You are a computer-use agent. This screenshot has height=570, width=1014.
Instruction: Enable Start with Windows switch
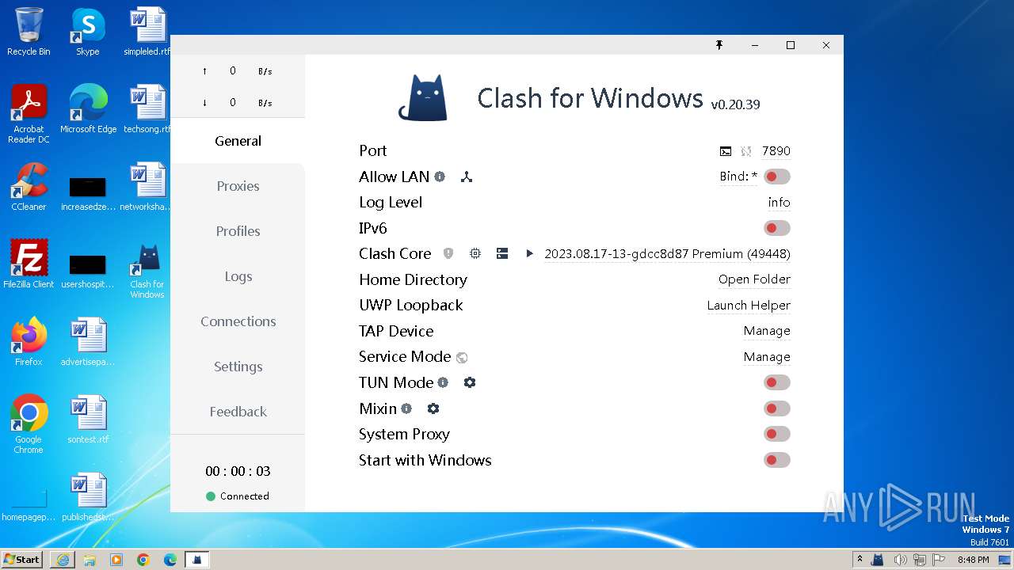point(776,460)
